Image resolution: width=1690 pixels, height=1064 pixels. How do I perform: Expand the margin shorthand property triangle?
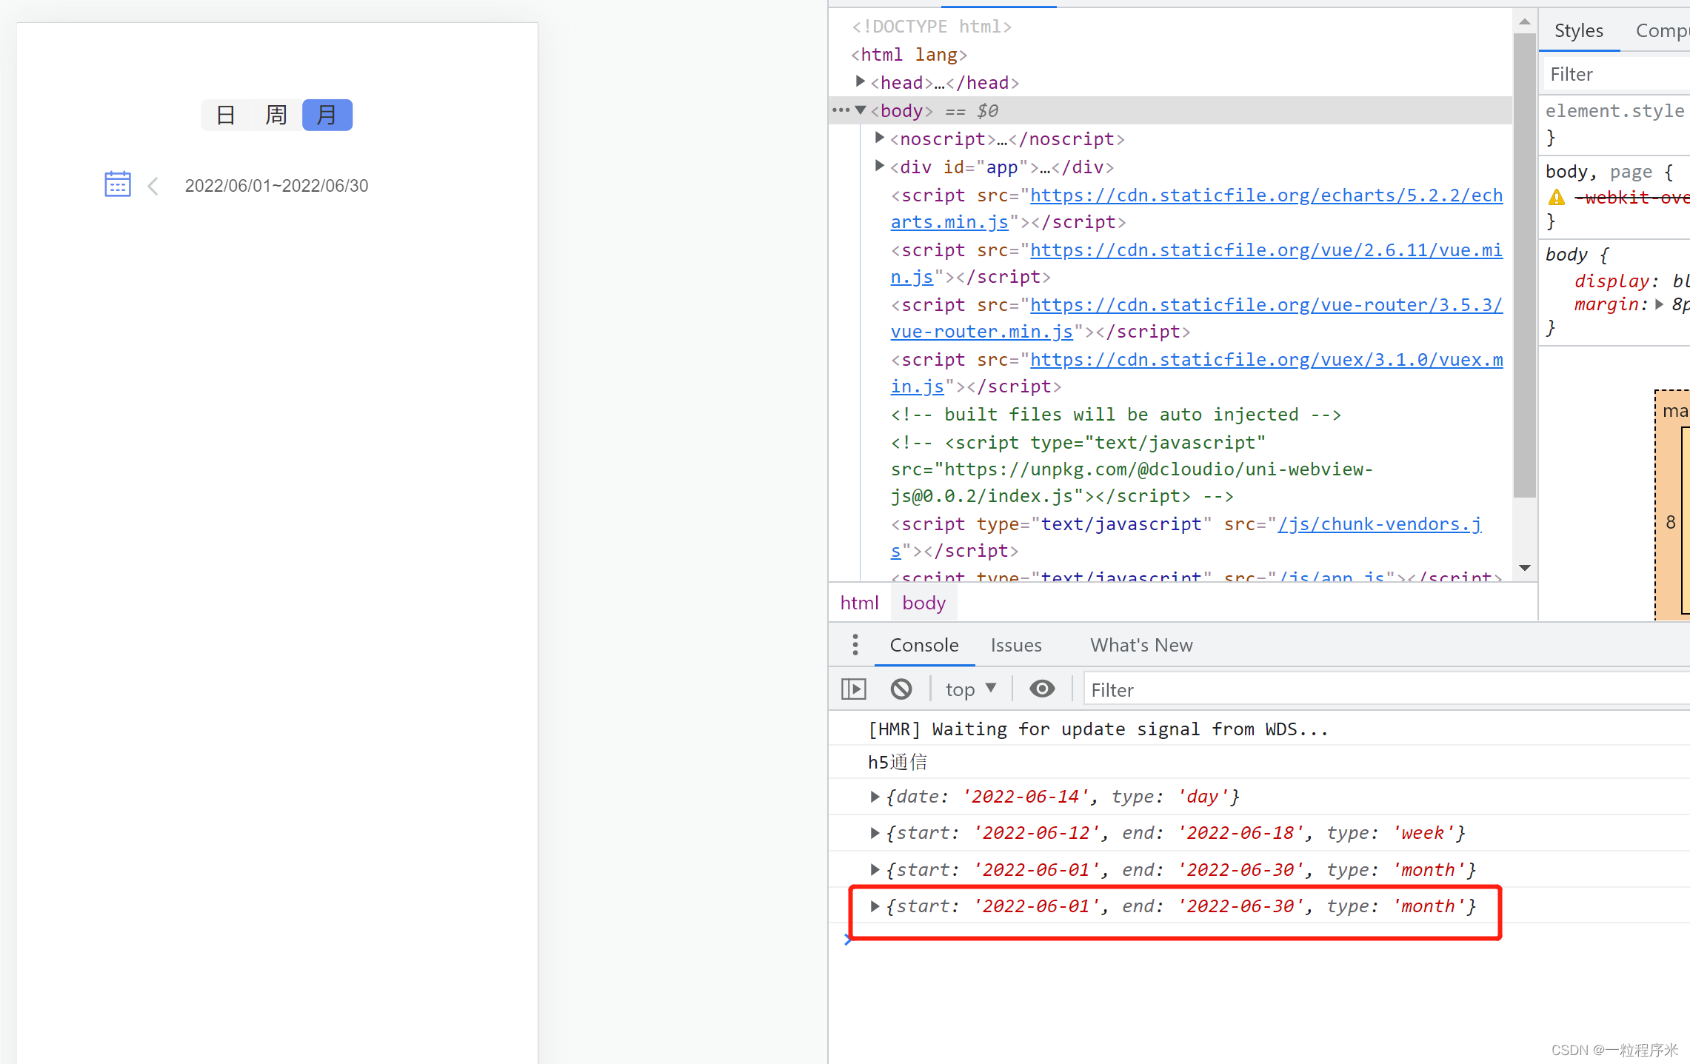click(1660, 304)
